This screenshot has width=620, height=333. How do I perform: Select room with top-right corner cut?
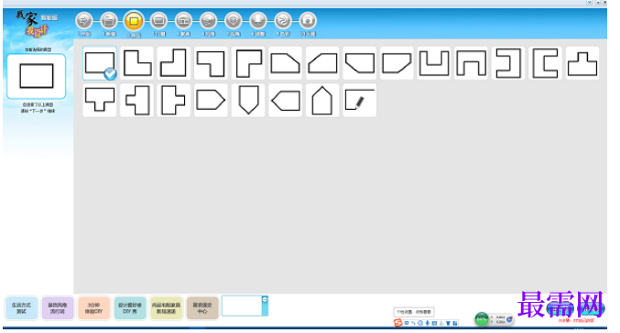[286, 63]
